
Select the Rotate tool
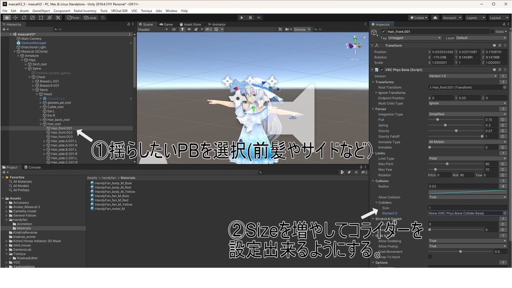pyautogui.click(x=23, y=17)
